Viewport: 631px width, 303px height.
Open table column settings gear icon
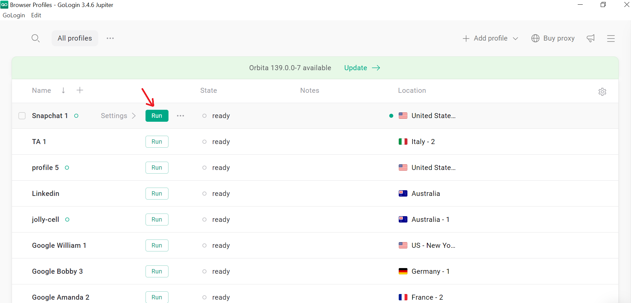(602, 92)
